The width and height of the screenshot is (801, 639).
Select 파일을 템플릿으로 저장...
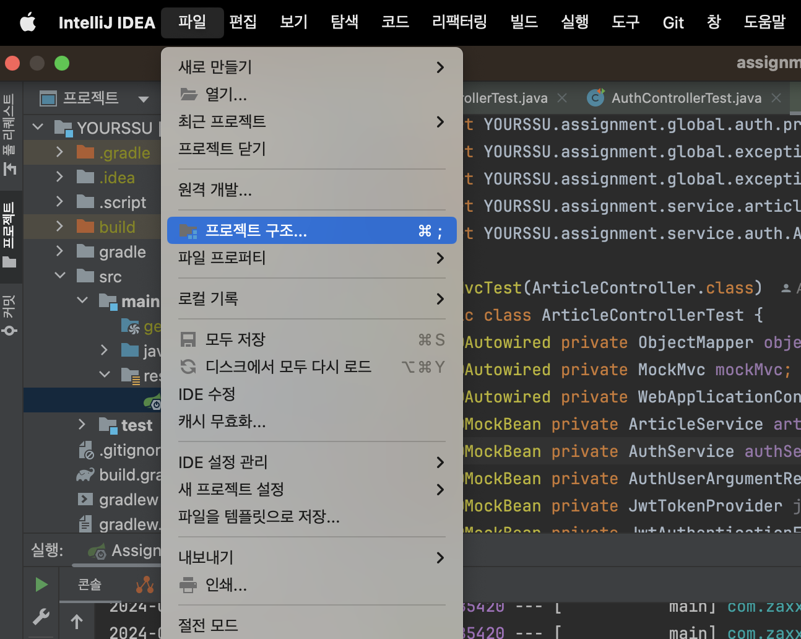tap(312, 516)
